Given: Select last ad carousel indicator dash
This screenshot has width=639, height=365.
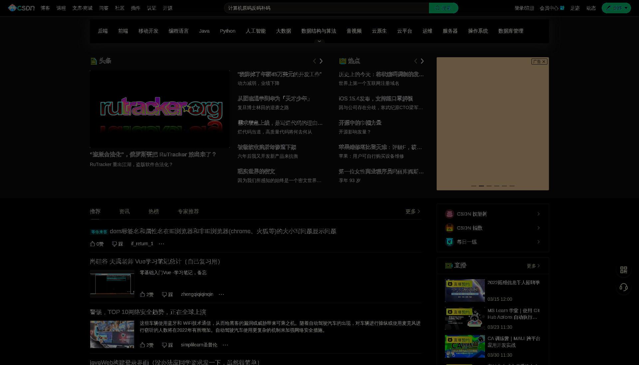Looking at the screenshot, I should (512, 186).
